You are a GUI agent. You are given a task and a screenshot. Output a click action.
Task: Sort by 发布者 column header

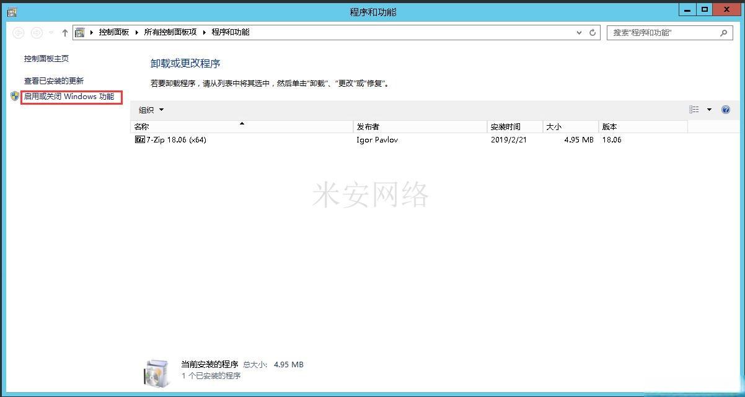click(x=420, y=126)
